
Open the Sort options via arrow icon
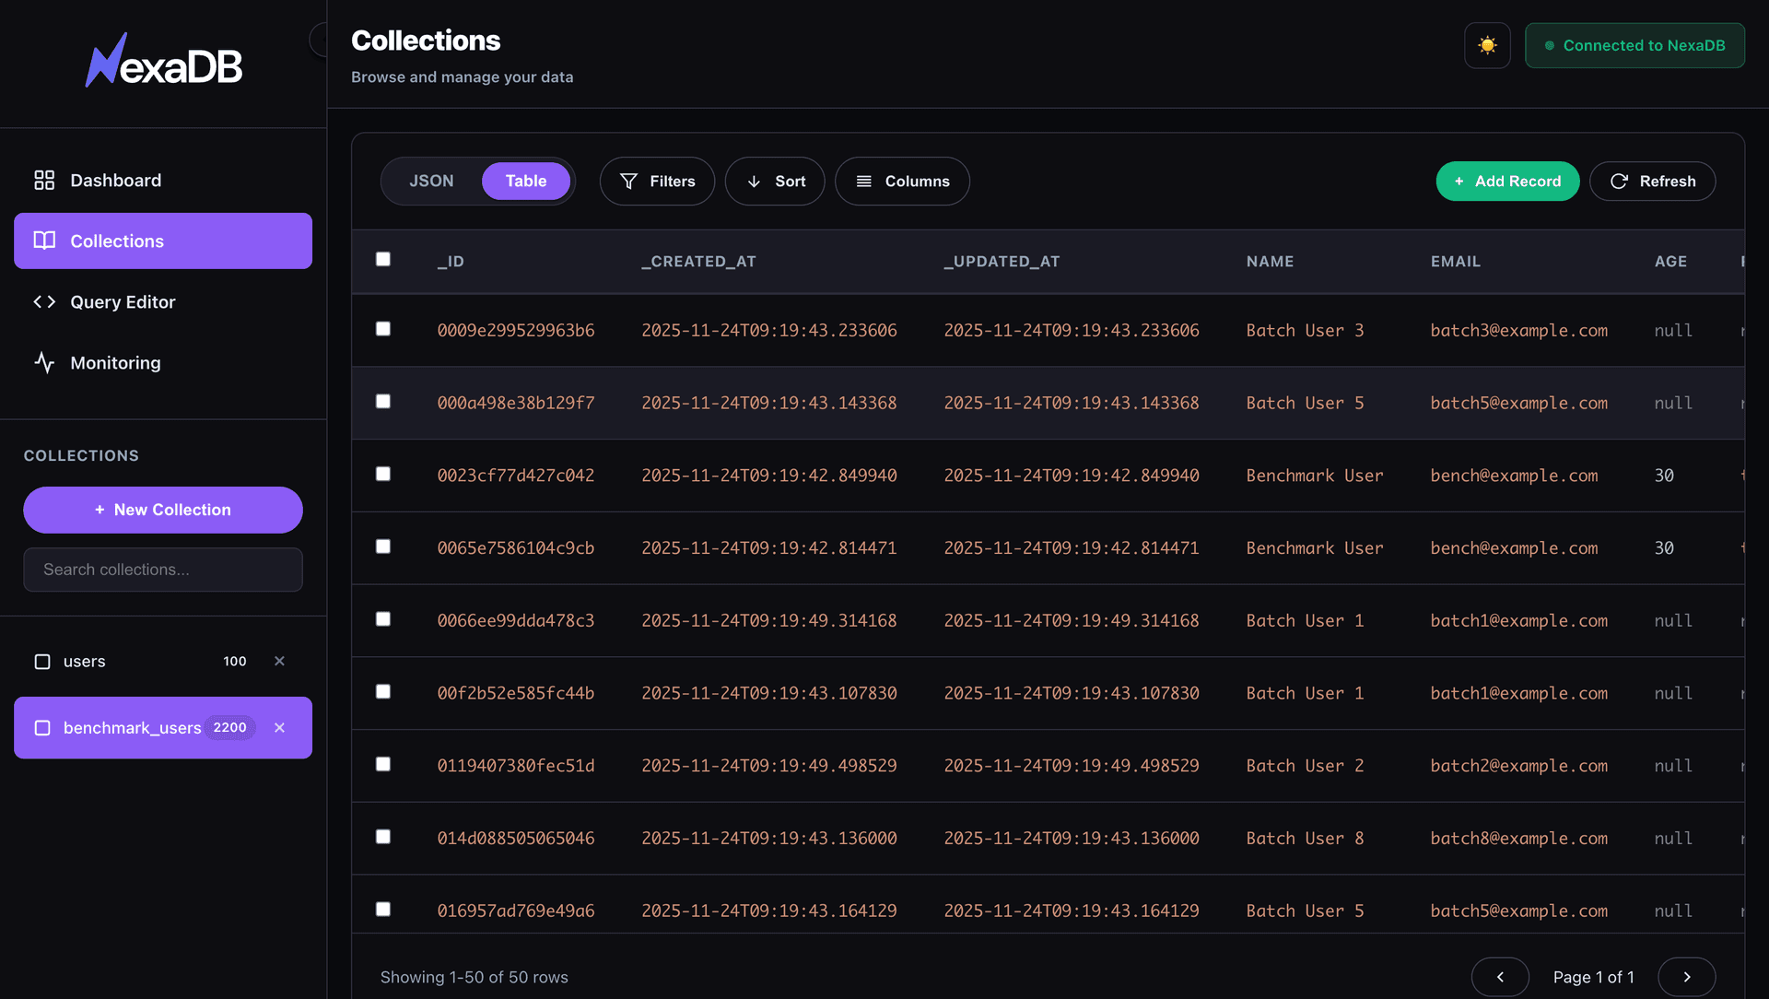(x=754, y=182)
